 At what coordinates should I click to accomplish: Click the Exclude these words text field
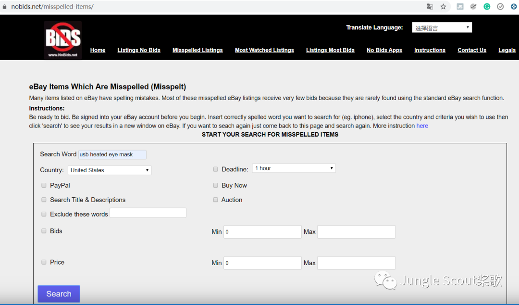pos(148,213)
